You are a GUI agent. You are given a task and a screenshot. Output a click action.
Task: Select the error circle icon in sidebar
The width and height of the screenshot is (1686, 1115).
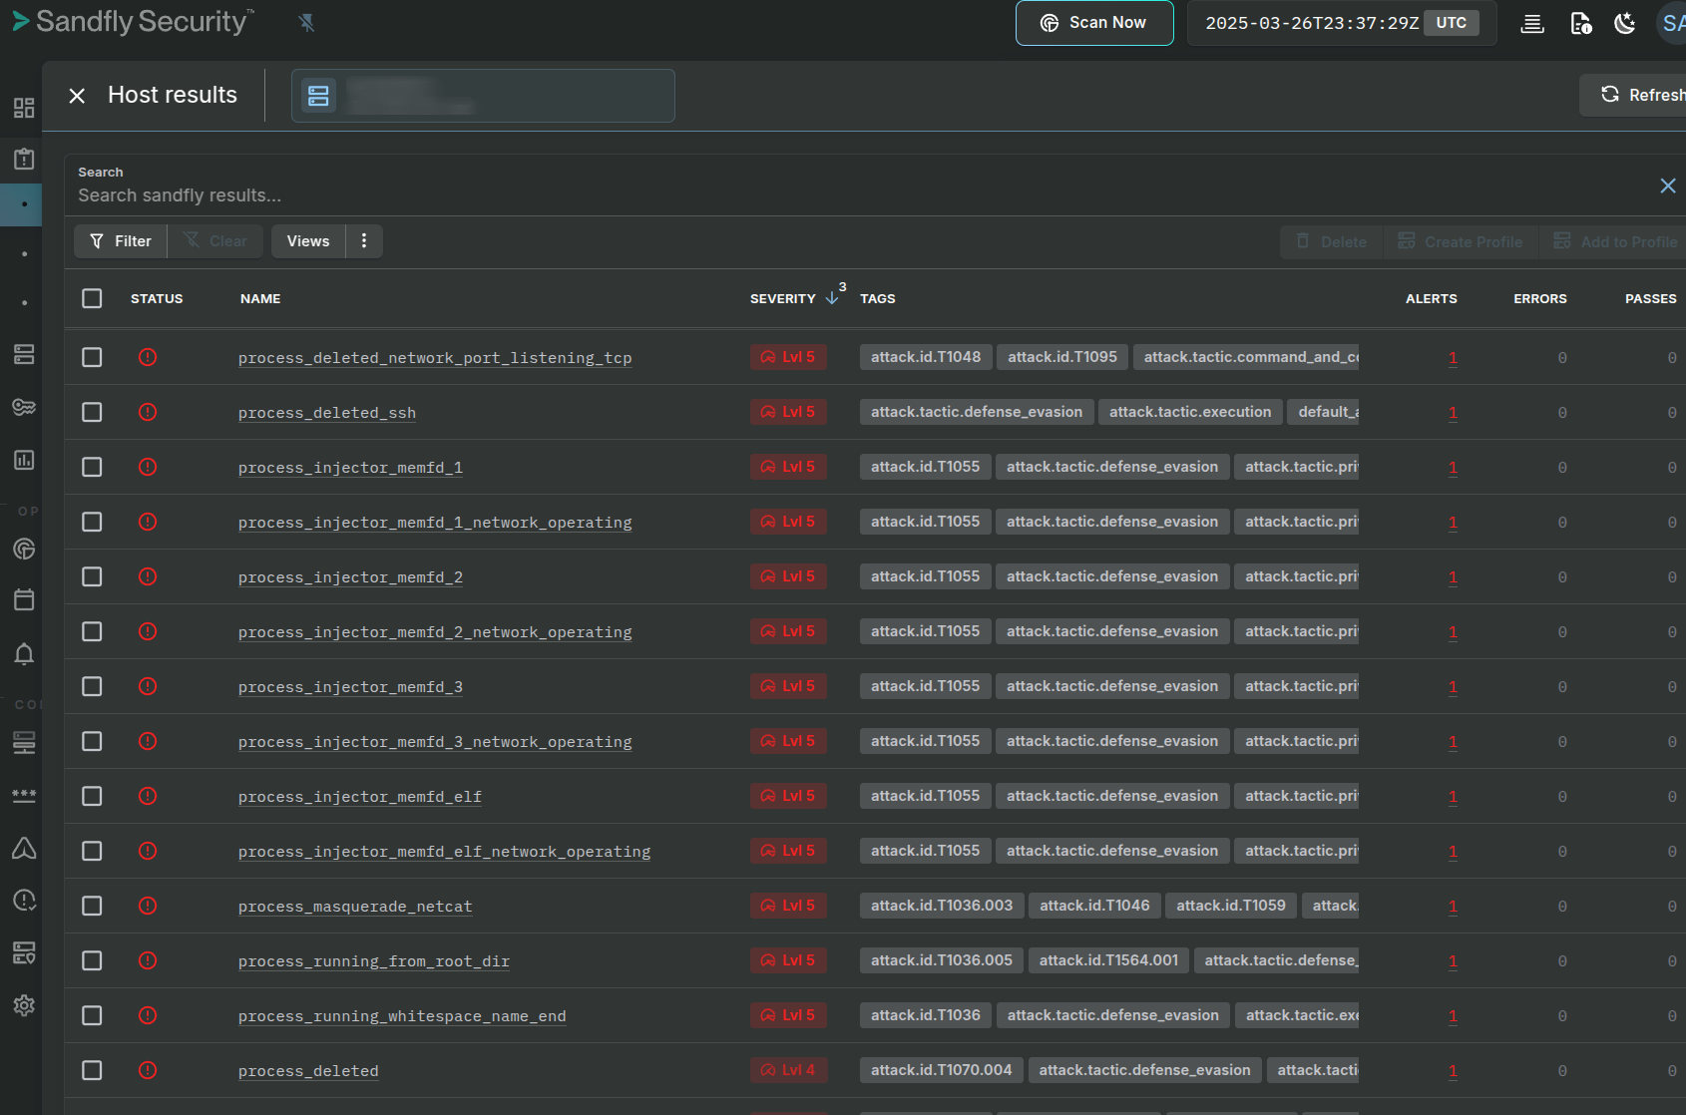[x=23, y=901]
